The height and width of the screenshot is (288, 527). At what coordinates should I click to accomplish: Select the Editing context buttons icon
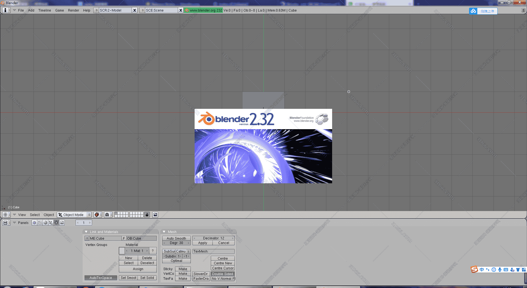coord(56,223)
